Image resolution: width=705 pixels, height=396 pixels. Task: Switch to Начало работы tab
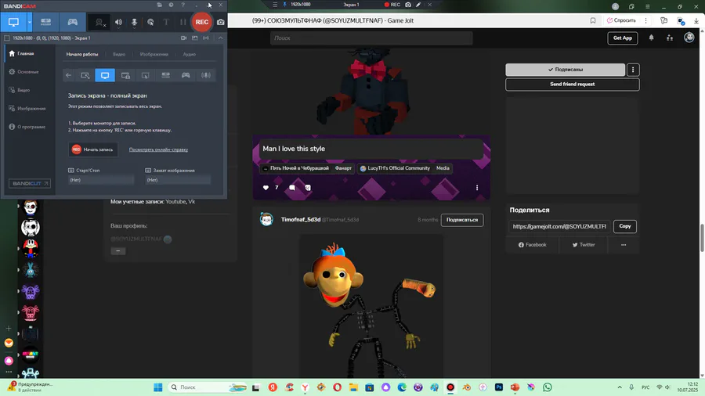click(81, 54)
